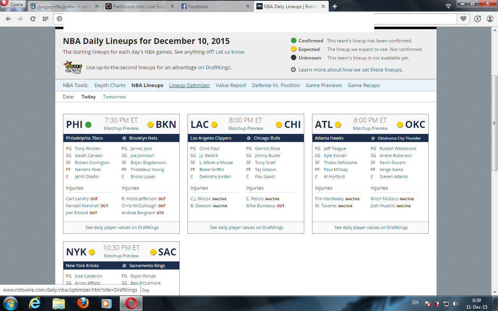
Task: Open Game Previews
Action: [x=324, y=86]
